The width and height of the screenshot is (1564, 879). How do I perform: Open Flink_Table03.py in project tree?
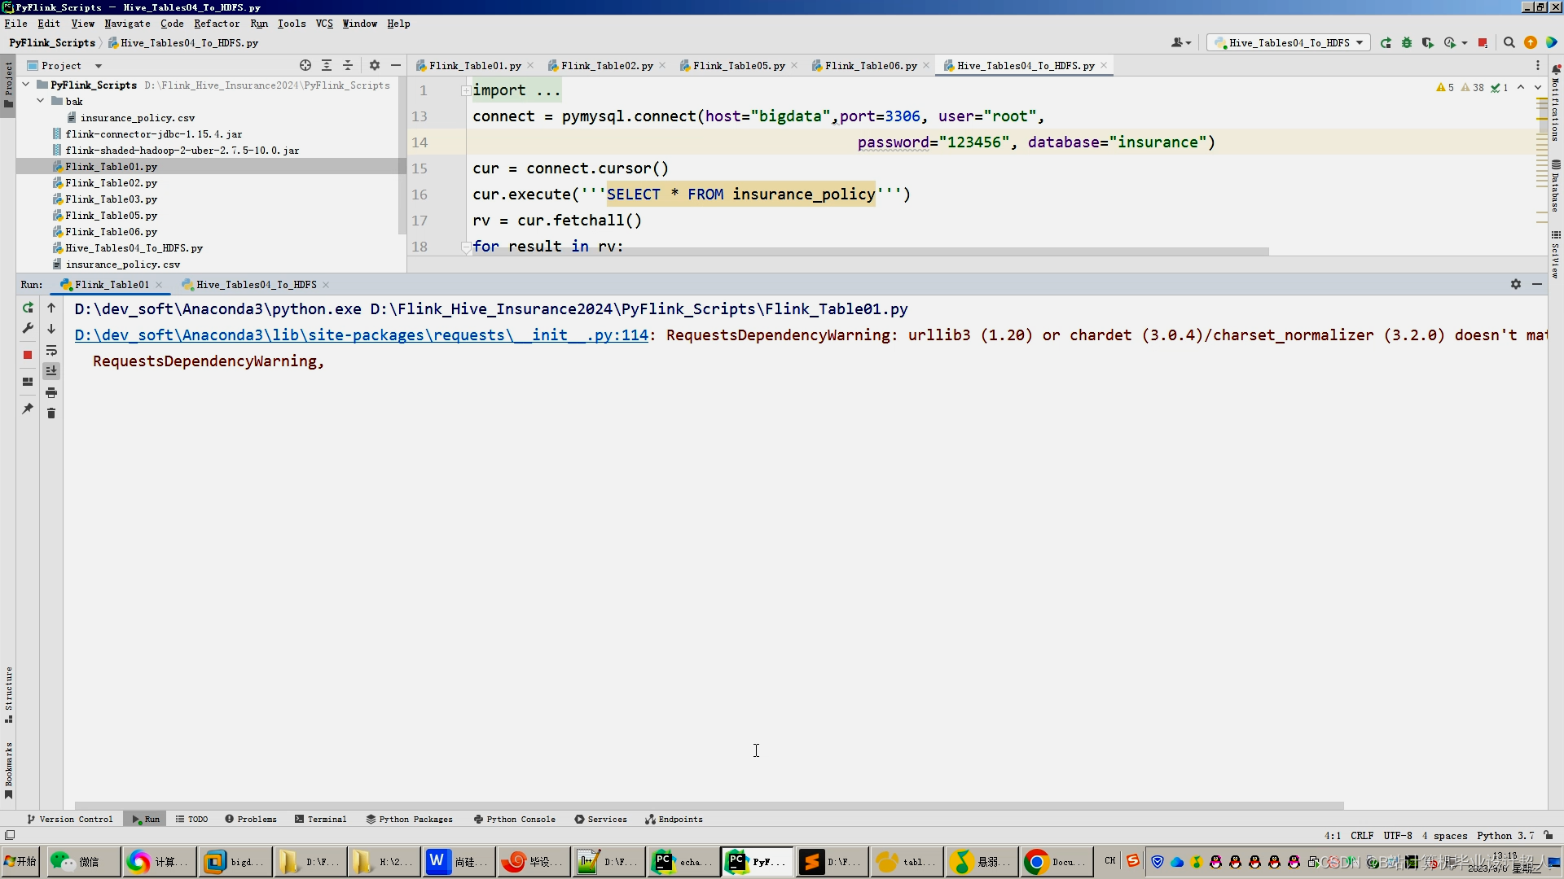click(111, 199)
